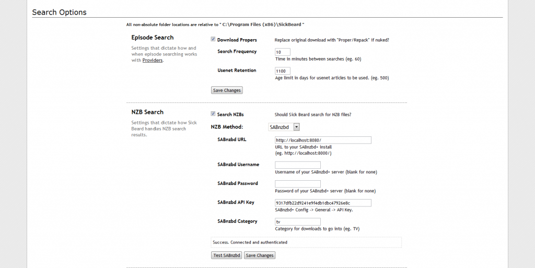Image resolution: width=535 pixels, height=268 pixels.
Task: Click the SABnzbd API Key field
Action: 323,203
